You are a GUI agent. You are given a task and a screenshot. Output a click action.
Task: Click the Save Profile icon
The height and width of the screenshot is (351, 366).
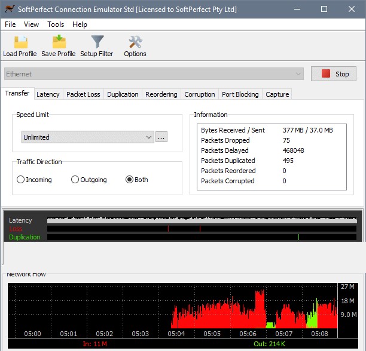(x=59, y=42)
